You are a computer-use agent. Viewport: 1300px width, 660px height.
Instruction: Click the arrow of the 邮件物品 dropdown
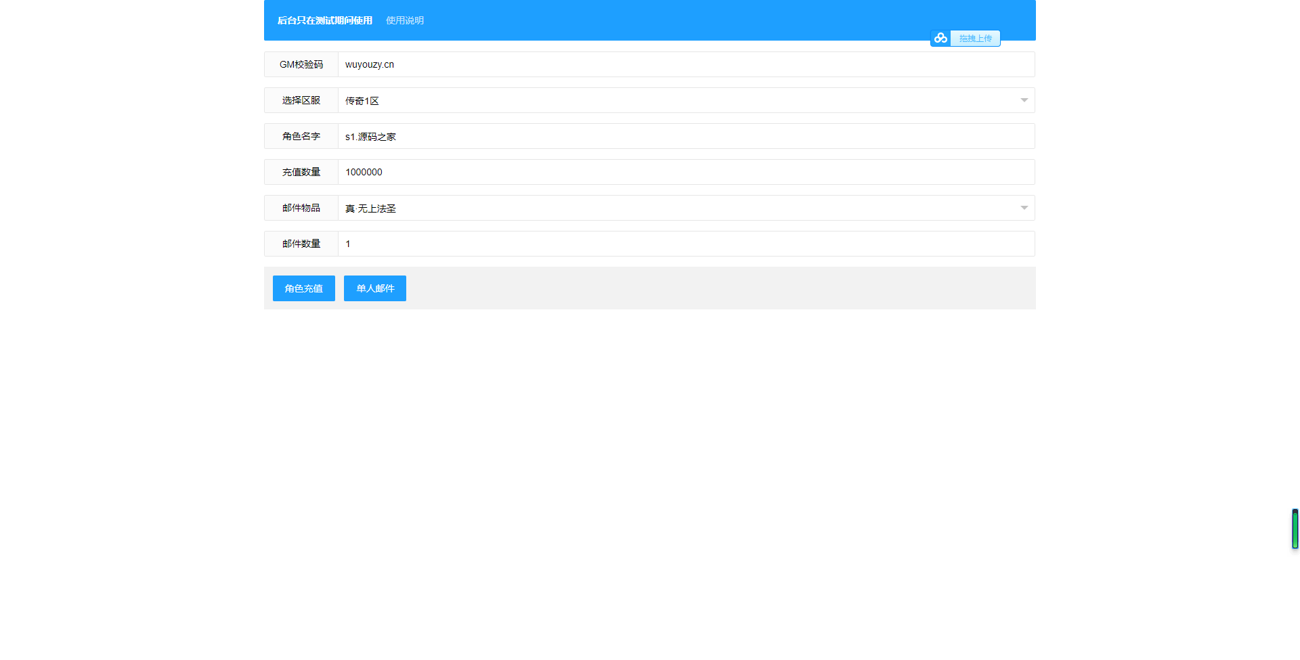1024,208
